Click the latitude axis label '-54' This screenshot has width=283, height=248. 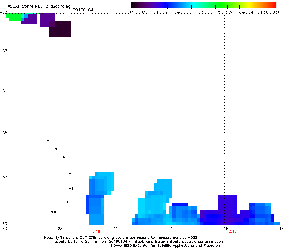pos(3,90)
